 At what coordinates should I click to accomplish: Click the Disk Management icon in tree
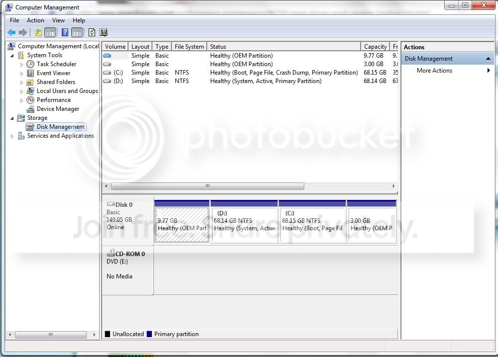30,127
